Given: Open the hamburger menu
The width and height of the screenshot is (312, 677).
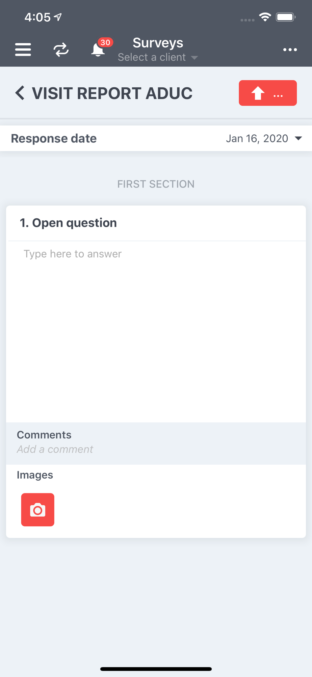Looking at the screenshot, I should pyautogui.click(x=23, y=50).
